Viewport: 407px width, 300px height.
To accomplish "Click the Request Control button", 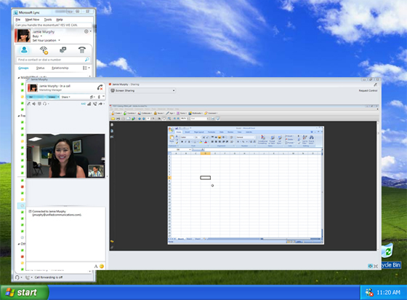I will pos(368,90).
